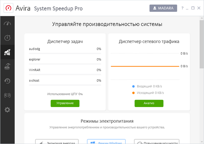Click the Avira logo icon
Image resolution: width=204 pixels, height=144 pixels.
coord(8,8)
